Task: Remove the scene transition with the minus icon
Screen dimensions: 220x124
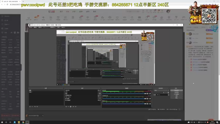Action: 166,93
